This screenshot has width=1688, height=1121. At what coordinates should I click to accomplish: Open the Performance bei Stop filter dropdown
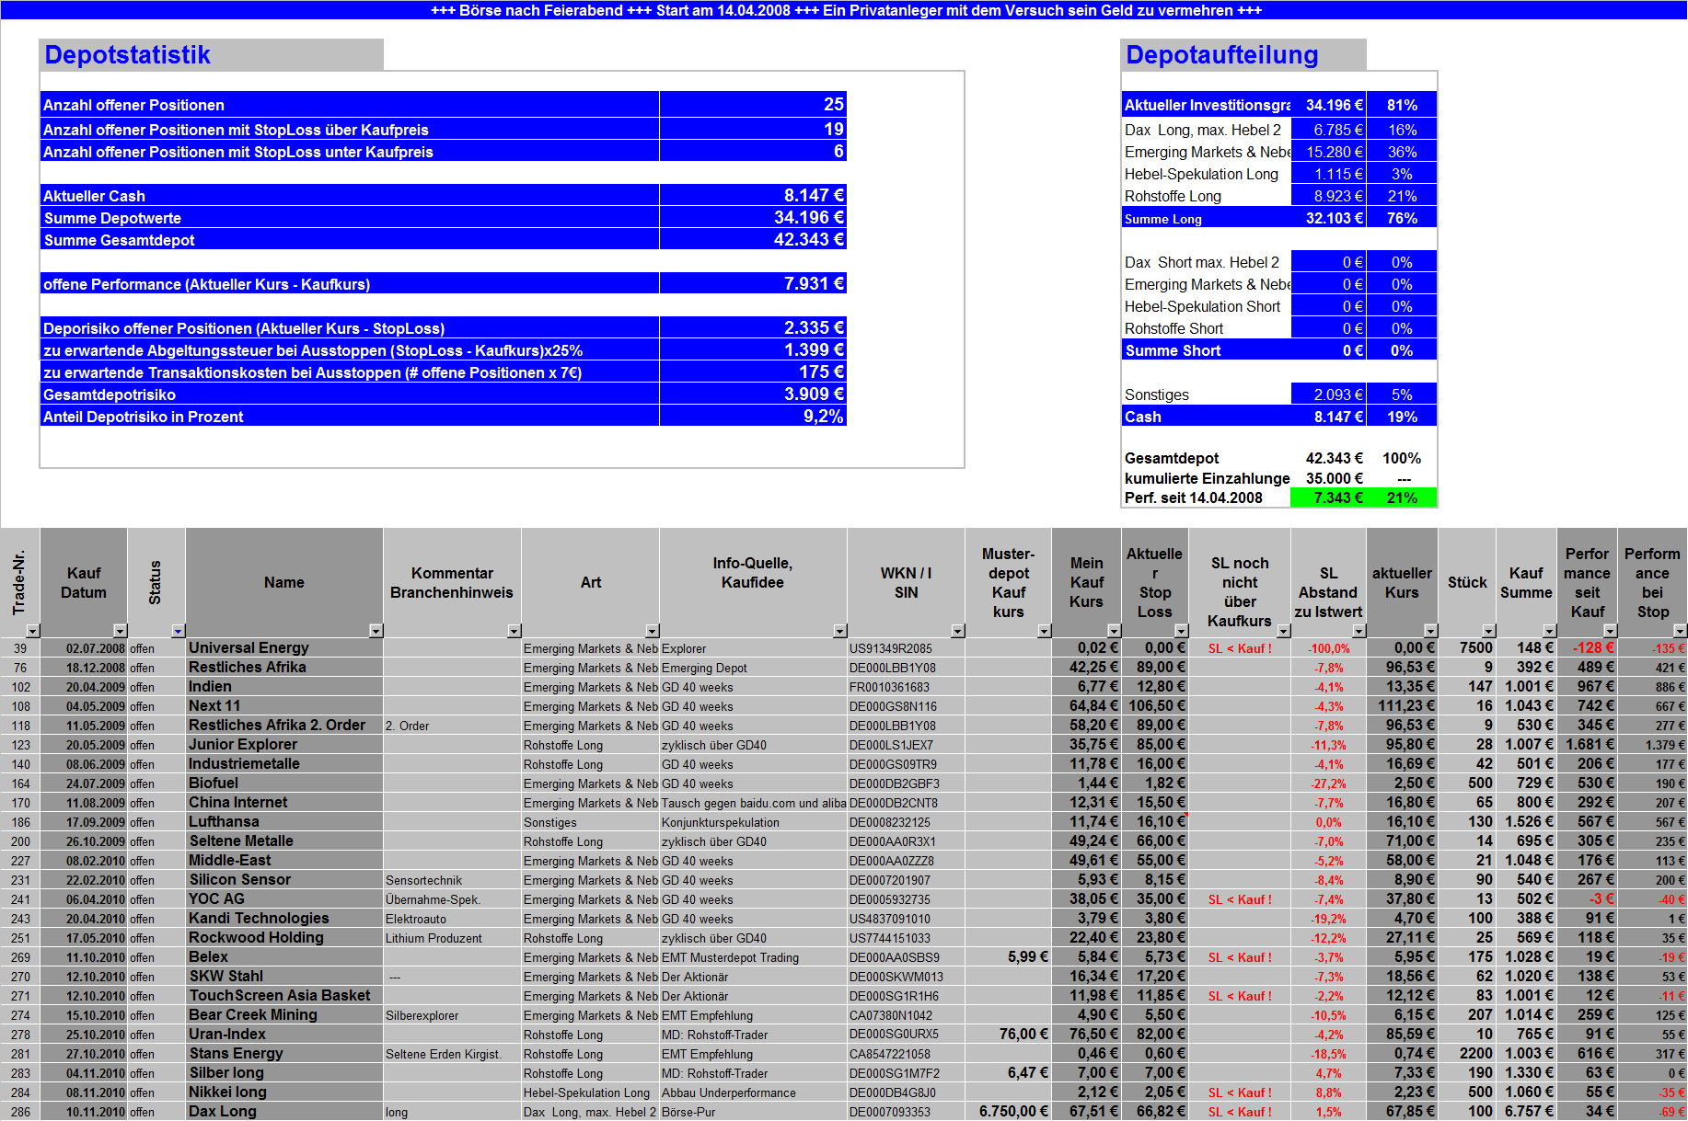click(1679, 631)
